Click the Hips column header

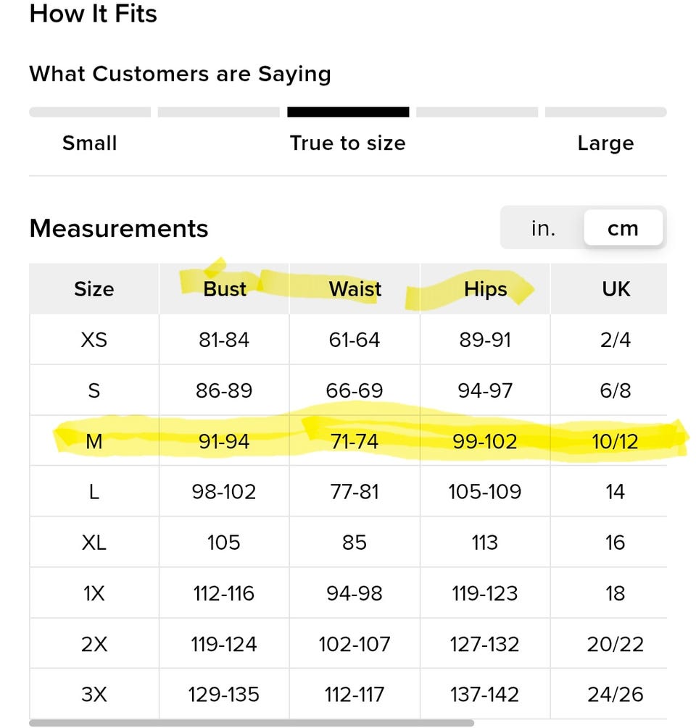coord(485,289)
